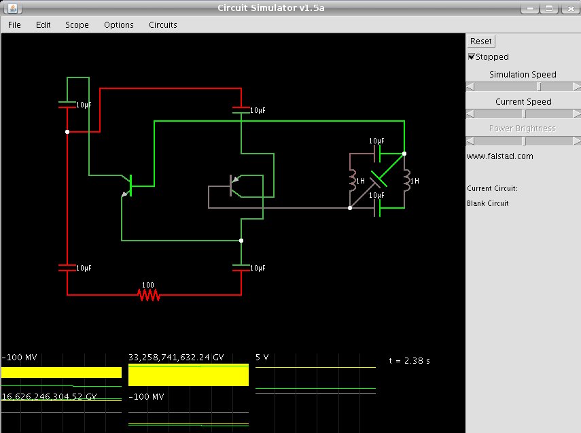This screenshot has height=433, width=581.
Task: Click the Java icon in title bar
Action: point(13,7)
